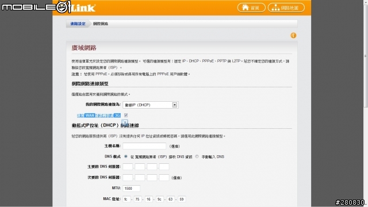The image size is (368, 207).
Task: Click secondary DNS first octet field
Action: click(128, 178)
